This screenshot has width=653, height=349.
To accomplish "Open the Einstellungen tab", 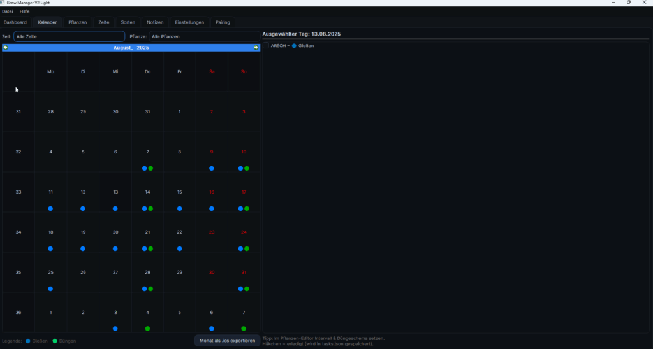I will pyautogui.click(x=189, y=22).
